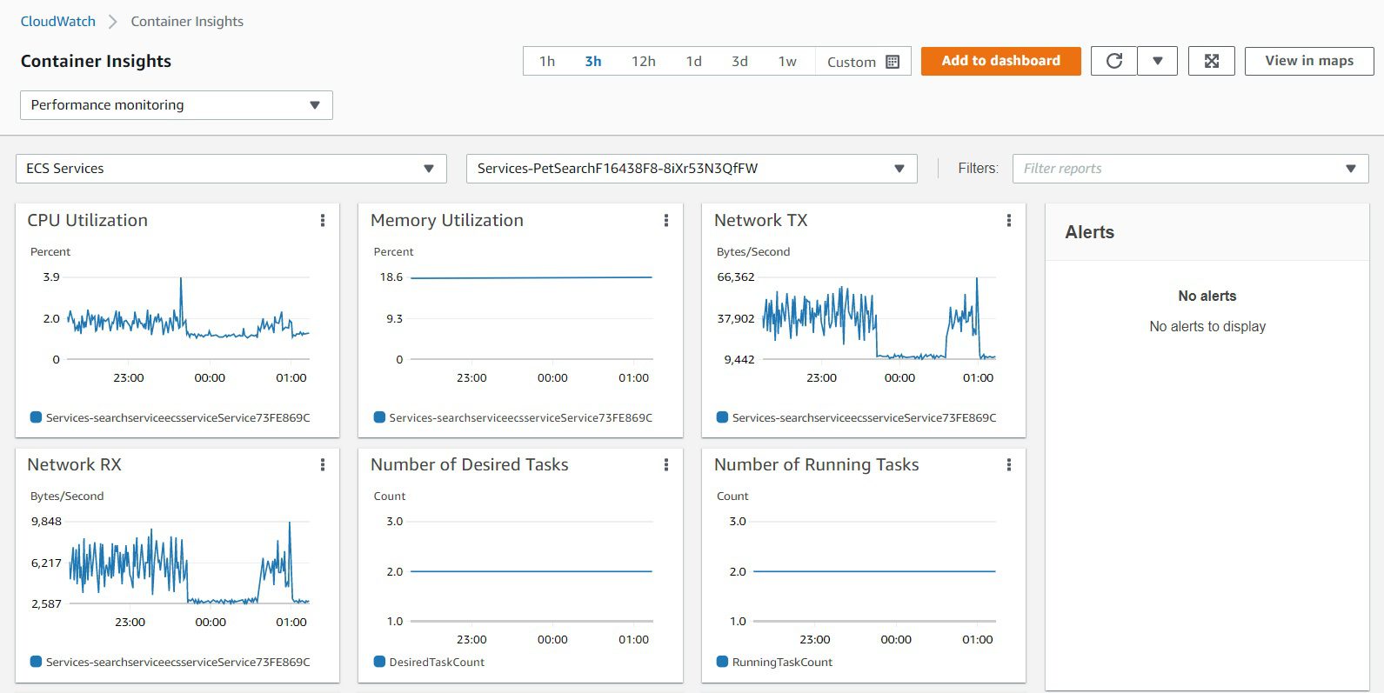This screenshot has height=693, width=1384.
Task: Select the 3h time range
Action: (593, 62)
